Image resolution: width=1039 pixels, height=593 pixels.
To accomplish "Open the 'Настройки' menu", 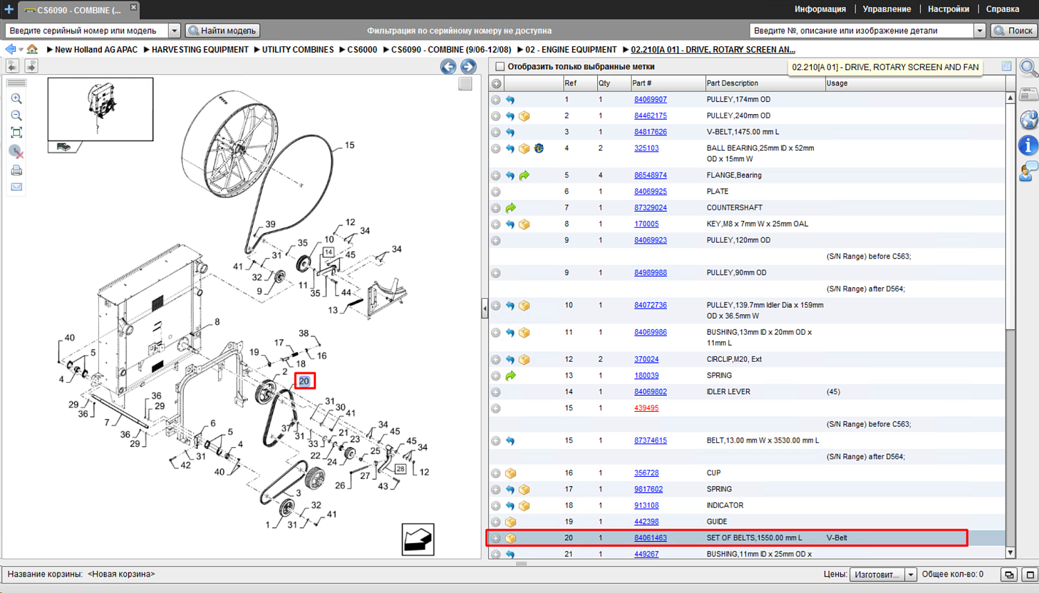I will pos(948,9).
